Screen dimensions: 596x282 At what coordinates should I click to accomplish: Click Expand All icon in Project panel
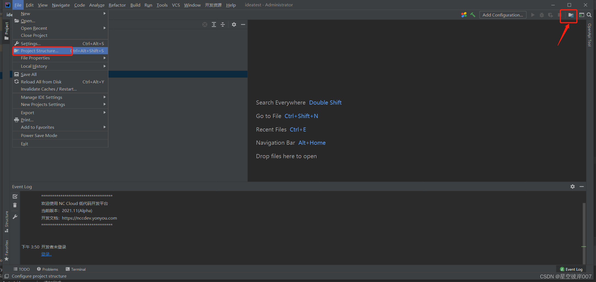[x=214, y=24]
